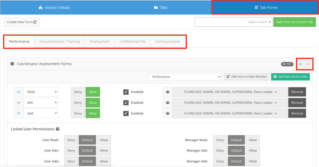This screenshot has height=167, width=319.
Task: Click the help icon beside Linked User Permissions
Action: tap(58, 129)
